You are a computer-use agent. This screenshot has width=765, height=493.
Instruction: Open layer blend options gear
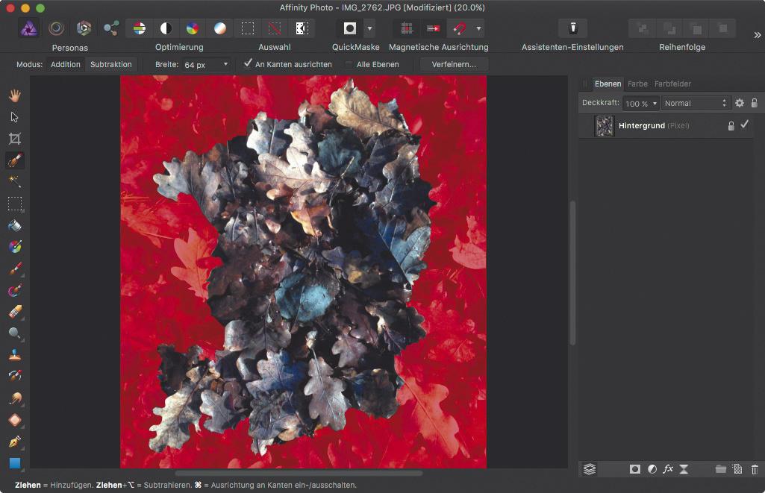tap(740, 103)
